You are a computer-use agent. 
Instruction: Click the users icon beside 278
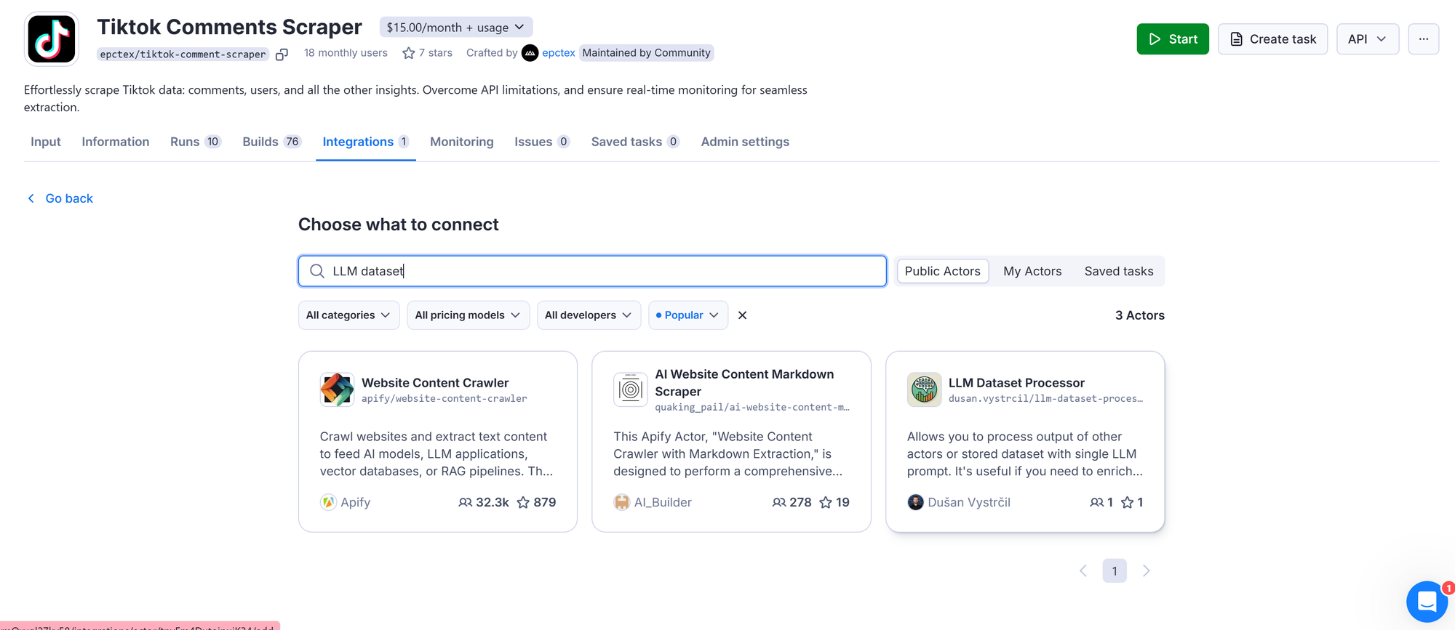[x=778, y=502]
